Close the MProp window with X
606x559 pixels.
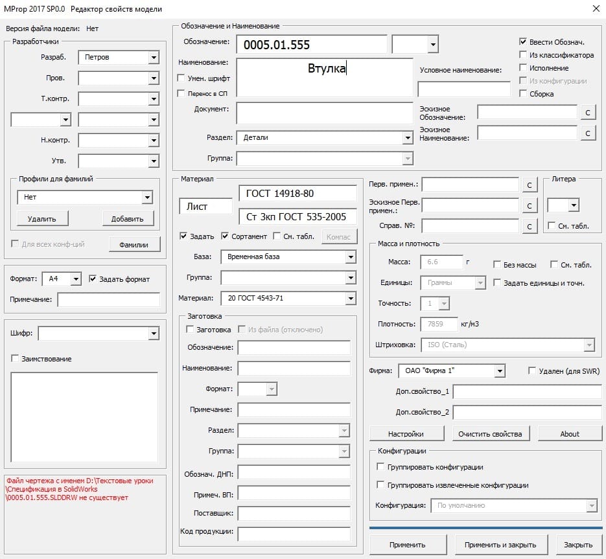click(x=596, y=8)
